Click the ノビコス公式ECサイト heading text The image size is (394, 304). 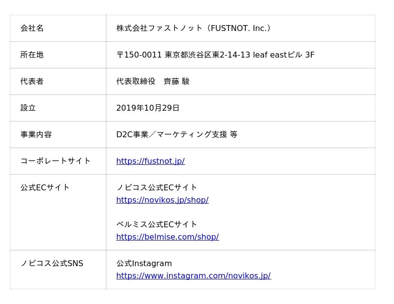click(157, 187)
